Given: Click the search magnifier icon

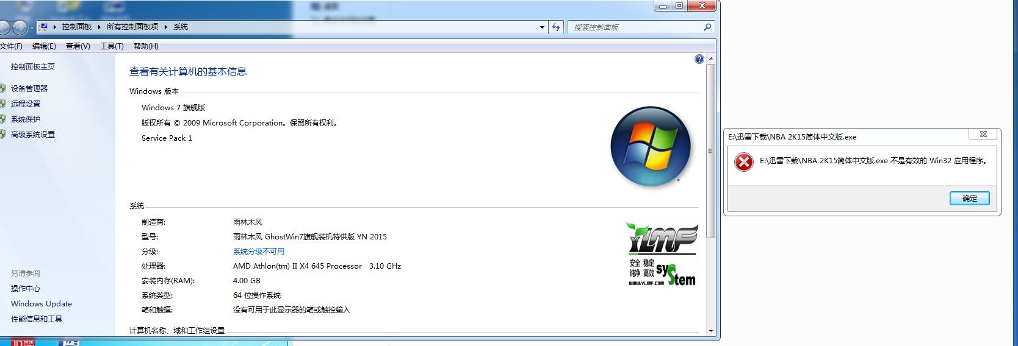Looking at the screenshot, I should [707, 27].
